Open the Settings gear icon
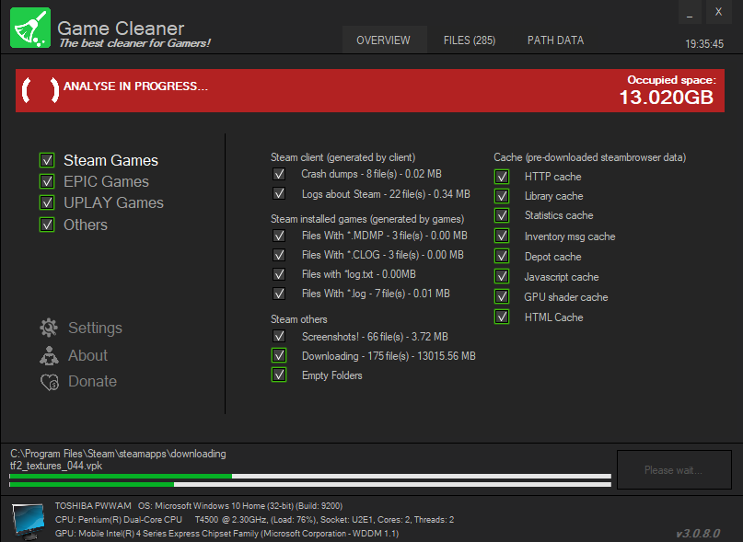 click(49, 328)
